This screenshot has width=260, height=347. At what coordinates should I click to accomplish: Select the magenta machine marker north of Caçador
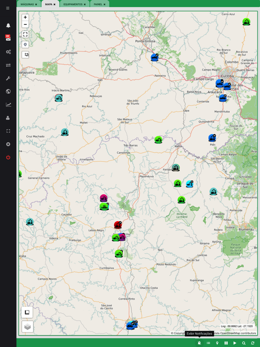coord(103,198)
